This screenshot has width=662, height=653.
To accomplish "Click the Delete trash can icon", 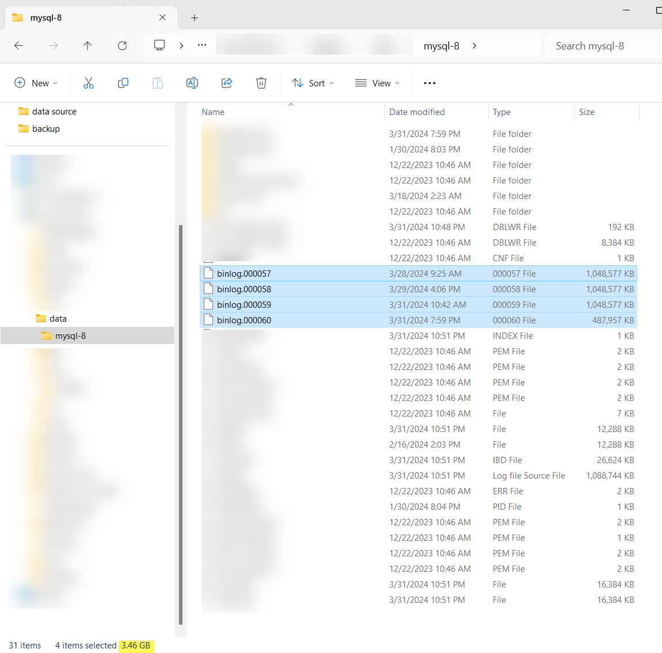I will pyautogui.click(x=261, y=83).
